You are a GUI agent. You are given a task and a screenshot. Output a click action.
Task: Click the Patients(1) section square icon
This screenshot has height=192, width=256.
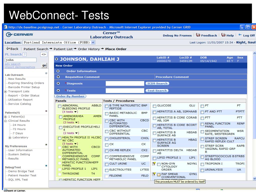[46, 111]
